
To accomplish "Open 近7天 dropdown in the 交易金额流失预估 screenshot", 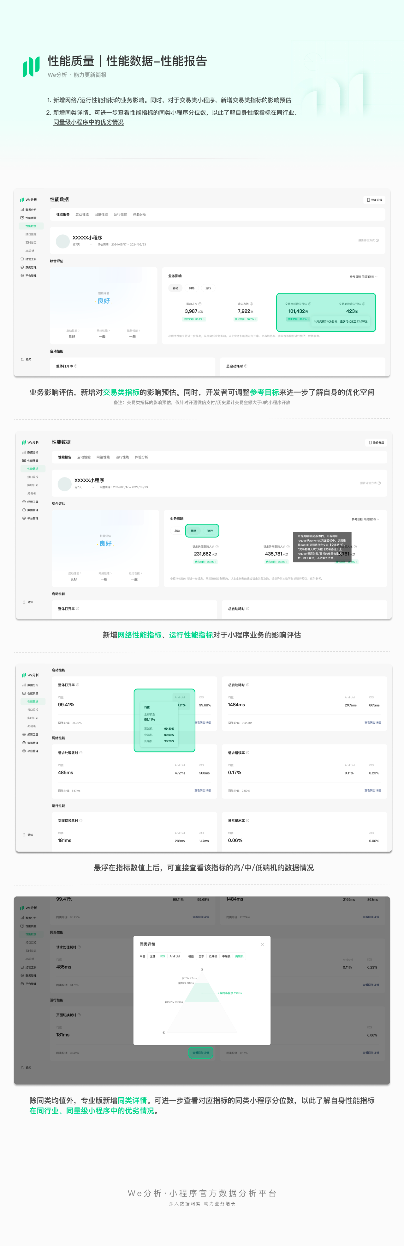I will [x=83, y=245].
